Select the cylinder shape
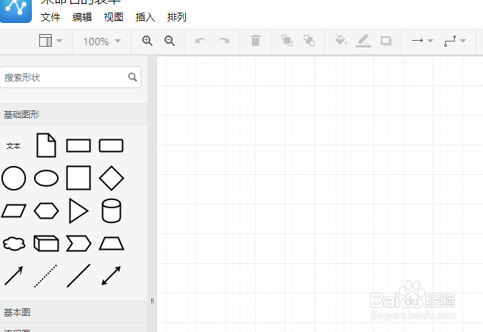Image resolution: width=483 pixels, height=332 pixels. click(111, 211)
